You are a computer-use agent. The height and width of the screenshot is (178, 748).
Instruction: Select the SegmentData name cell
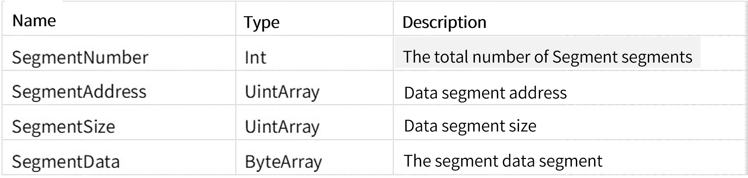pos(66,162)
